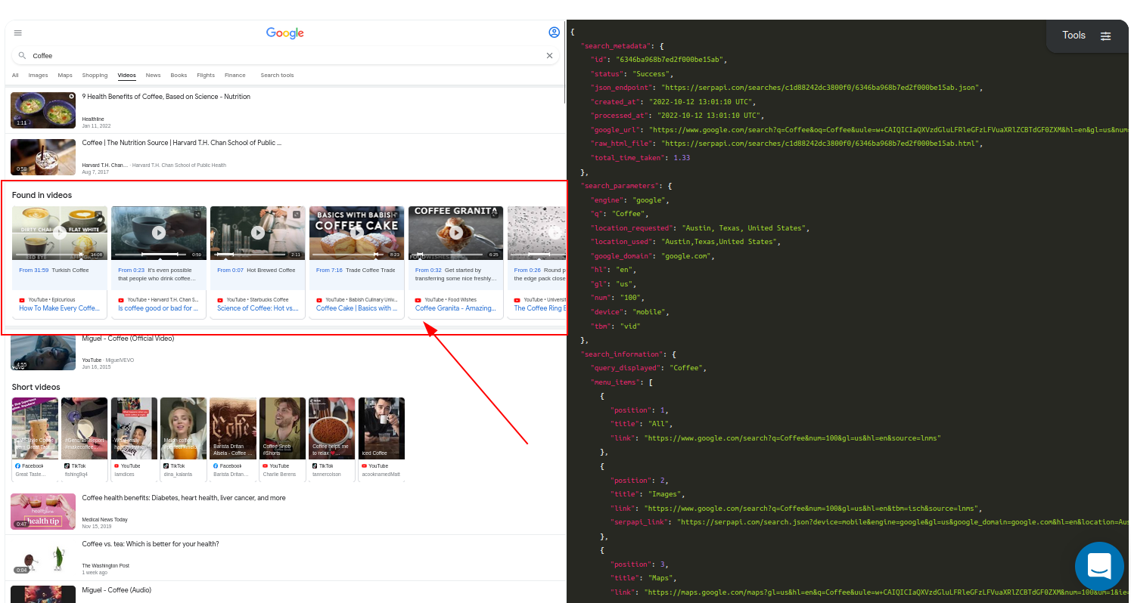Play the Basics With Babish Coffee Cake video
Viewport: 1131px width, 603px height.
[356, 232]
